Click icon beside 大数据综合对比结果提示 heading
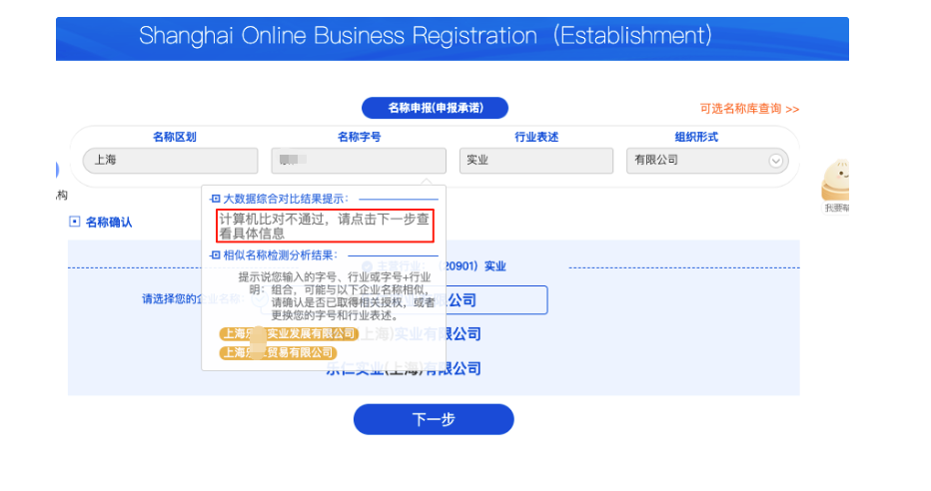931x491 pixels. click(215, 200)
